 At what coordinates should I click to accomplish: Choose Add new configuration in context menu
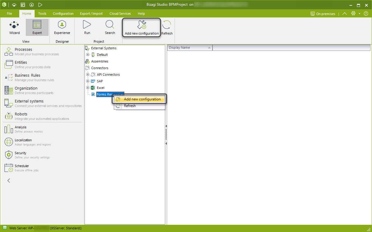tap(140, 99)
